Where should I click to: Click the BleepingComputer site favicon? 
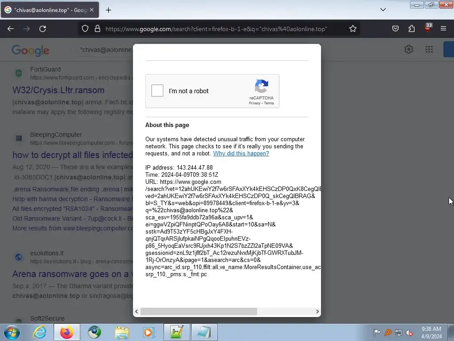(19, 139)
